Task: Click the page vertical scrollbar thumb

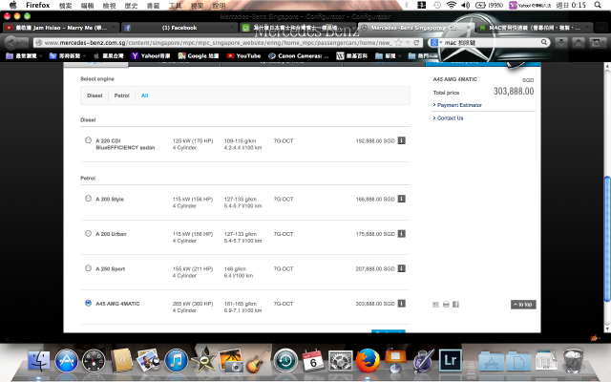Action: tap(607, 239)
